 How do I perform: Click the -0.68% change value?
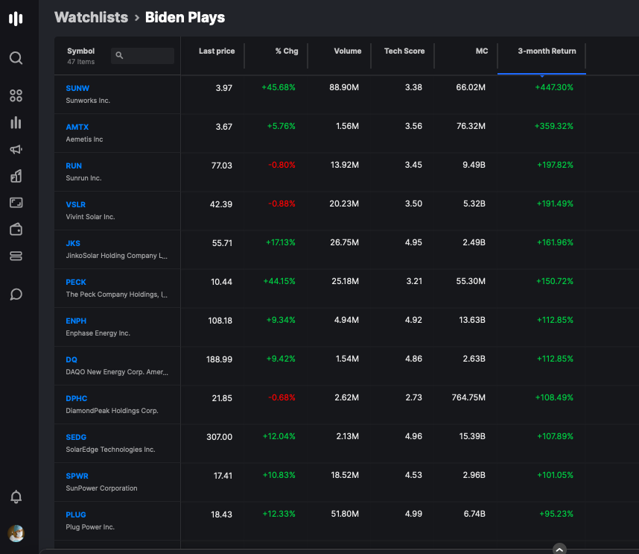pyautogui.click(x=282, y=397)
